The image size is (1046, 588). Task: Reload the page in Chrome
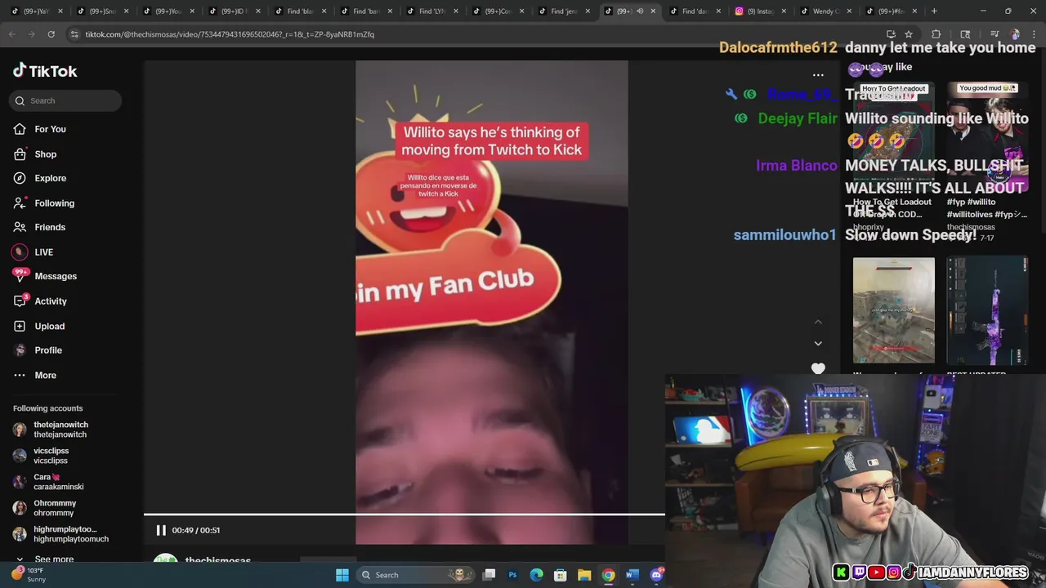pos(51,34)
